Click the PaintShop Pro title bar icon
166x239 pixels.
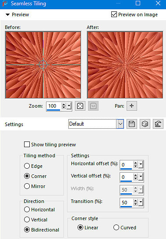[5, 4]
